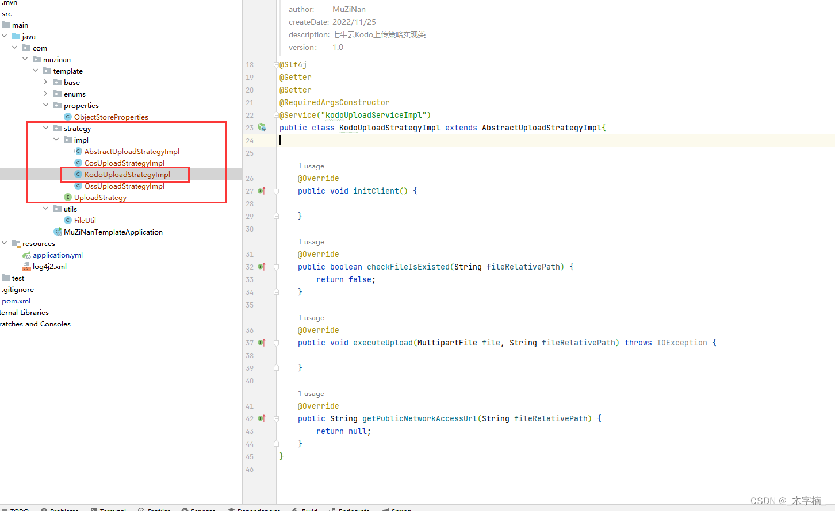Screen dimensions: 835x511
Task: Click line number 24 in the gutter
Action: click(x=250, y=140)
